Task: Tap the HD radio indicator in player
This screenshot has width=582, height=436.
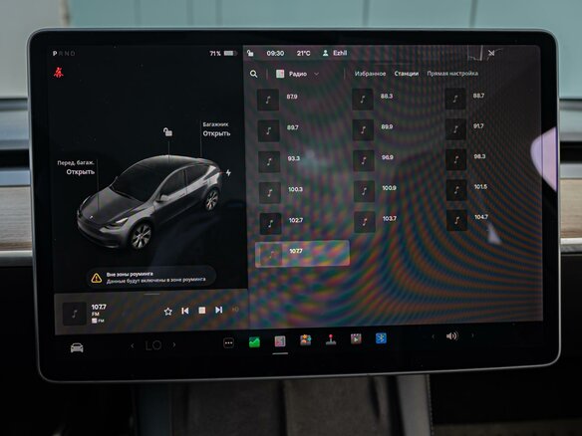Action: point(235,310)
